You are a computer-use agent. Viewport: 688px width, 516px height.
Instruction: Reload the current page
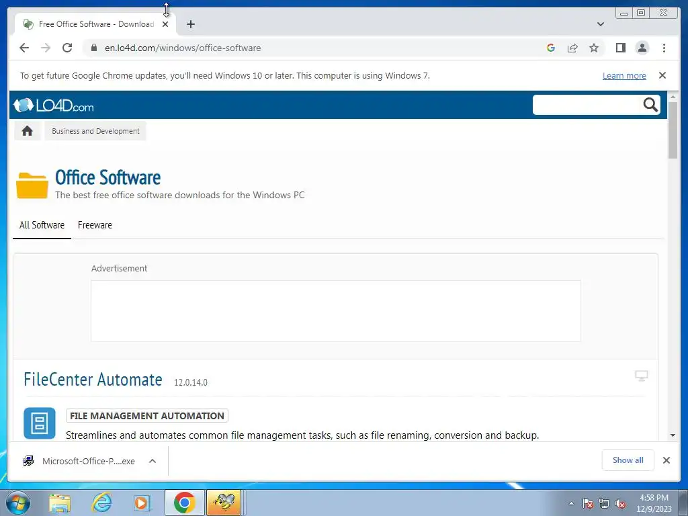(x=67, y=48)
